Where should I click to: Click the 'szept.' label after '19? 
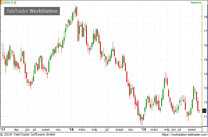coord(192,129)
